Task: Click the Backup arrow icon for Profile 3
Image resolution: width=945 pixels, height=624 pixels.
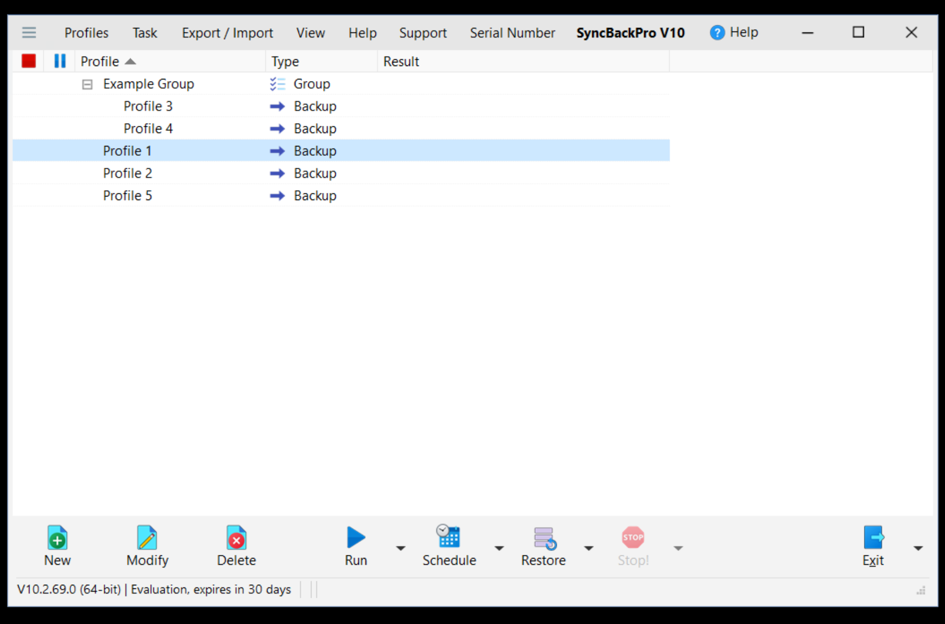Action: [x=277, y=106]
